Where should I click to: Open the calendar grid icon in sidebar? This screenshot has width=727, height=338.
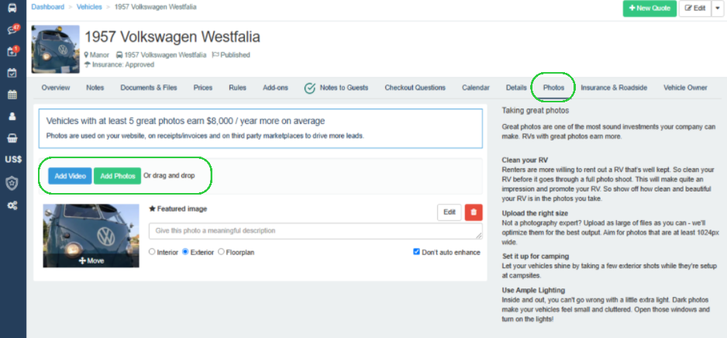coord(12,95)
